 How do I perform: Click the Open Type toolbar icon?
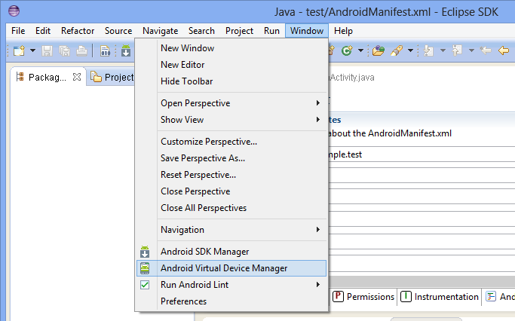pyautogui.click(x=379, y=50)
